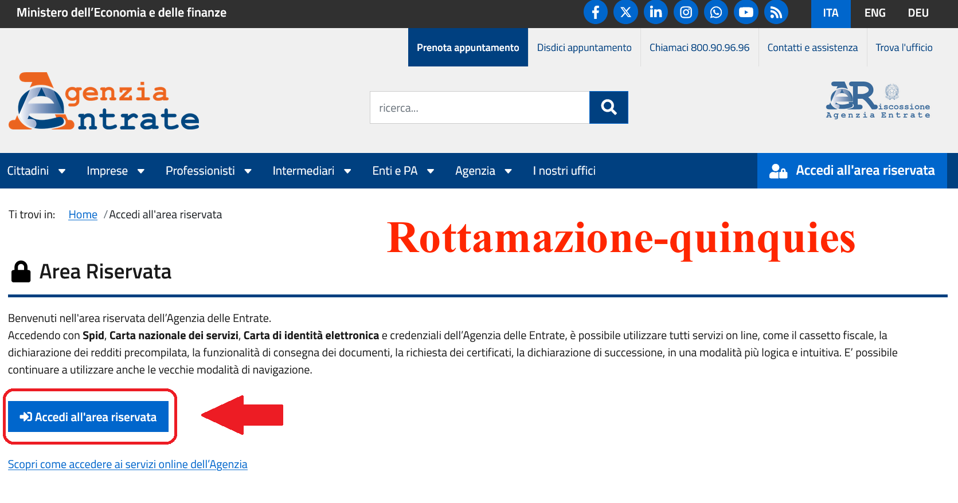958x503 pixels.
Task: Open the Instagram social icon
Action: pos(686,12)
